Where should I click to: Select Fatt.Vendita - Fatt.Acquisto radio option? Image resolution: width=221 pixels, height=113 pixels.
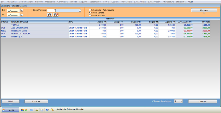90,10
